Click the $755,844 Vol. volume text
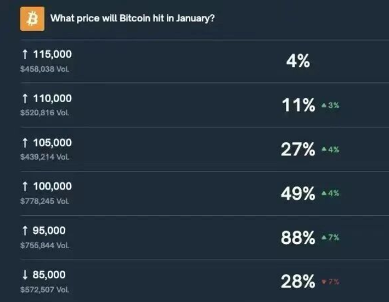389x302 pixels. (45, 245)
